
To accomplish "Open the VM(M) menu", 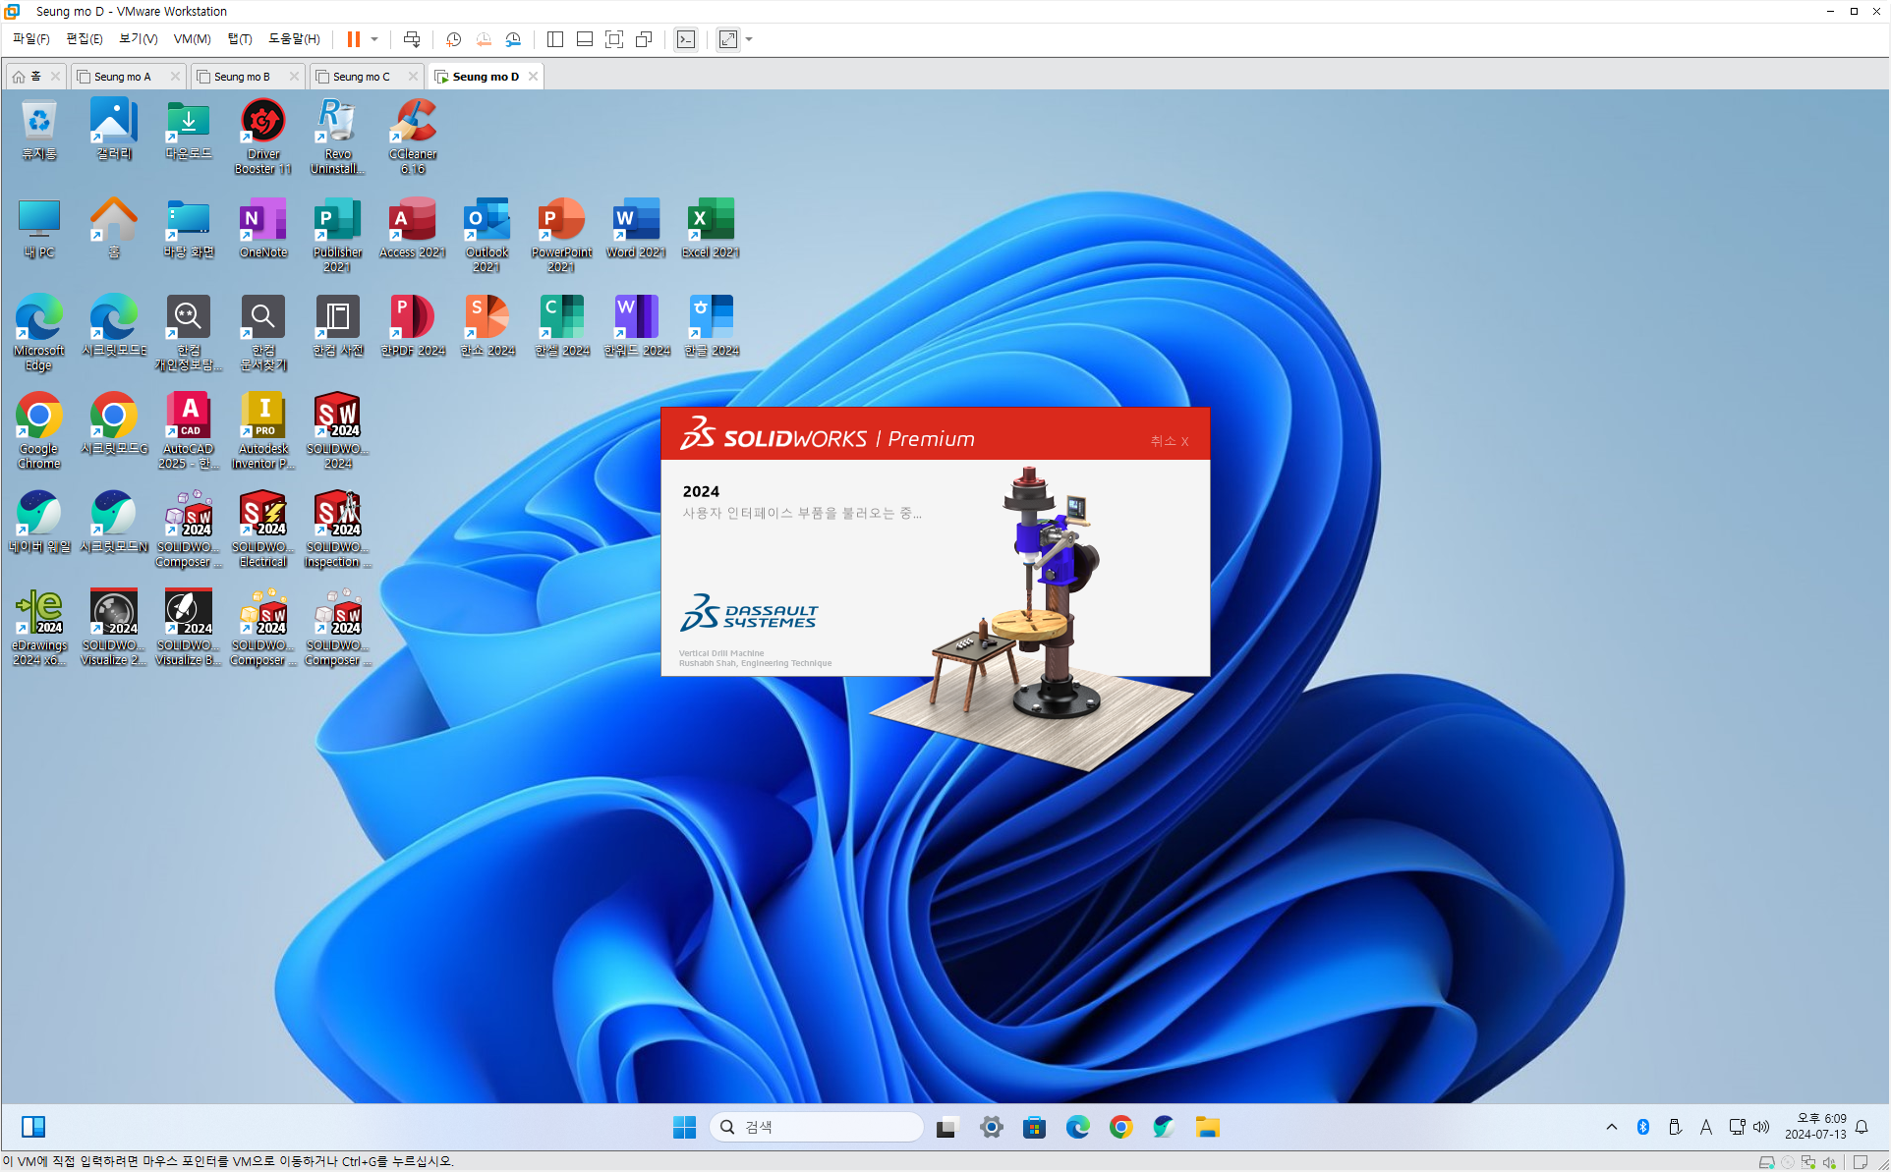I will (x=192, y=39).
